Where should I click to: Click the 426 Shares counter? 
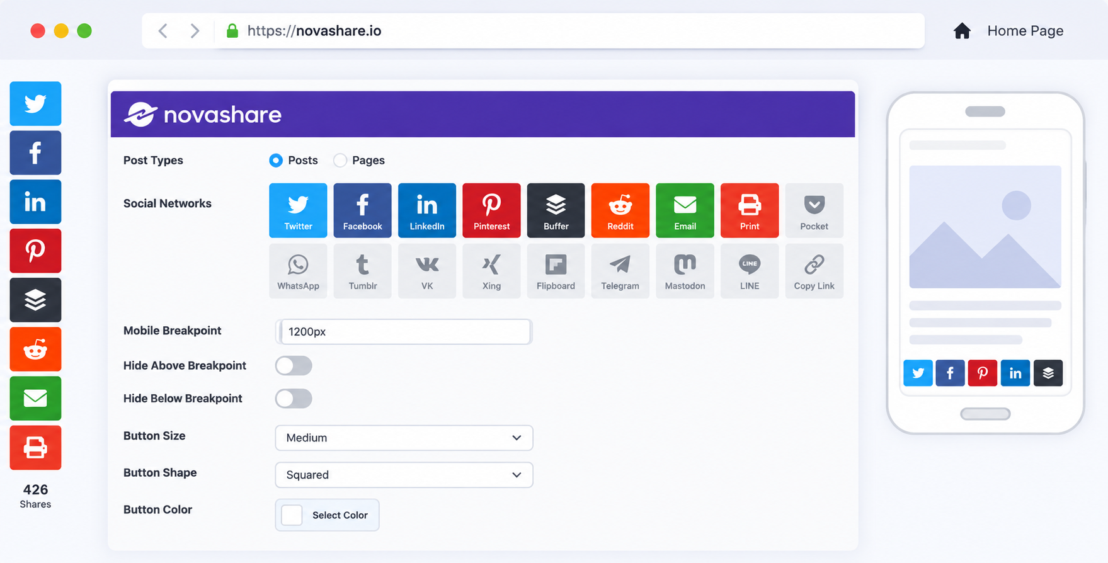35,496
